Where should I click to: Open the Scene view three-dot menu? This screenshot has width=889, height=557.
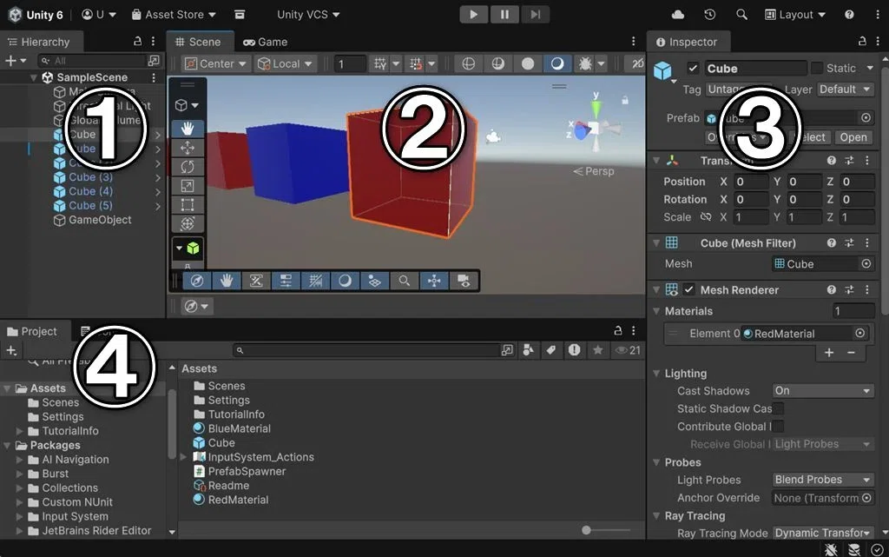[x=633, y=41]
